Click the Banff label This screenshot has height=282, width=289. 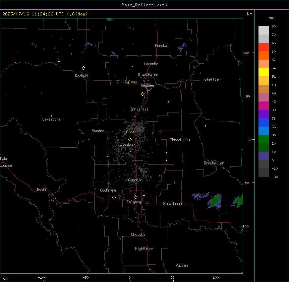42,190
